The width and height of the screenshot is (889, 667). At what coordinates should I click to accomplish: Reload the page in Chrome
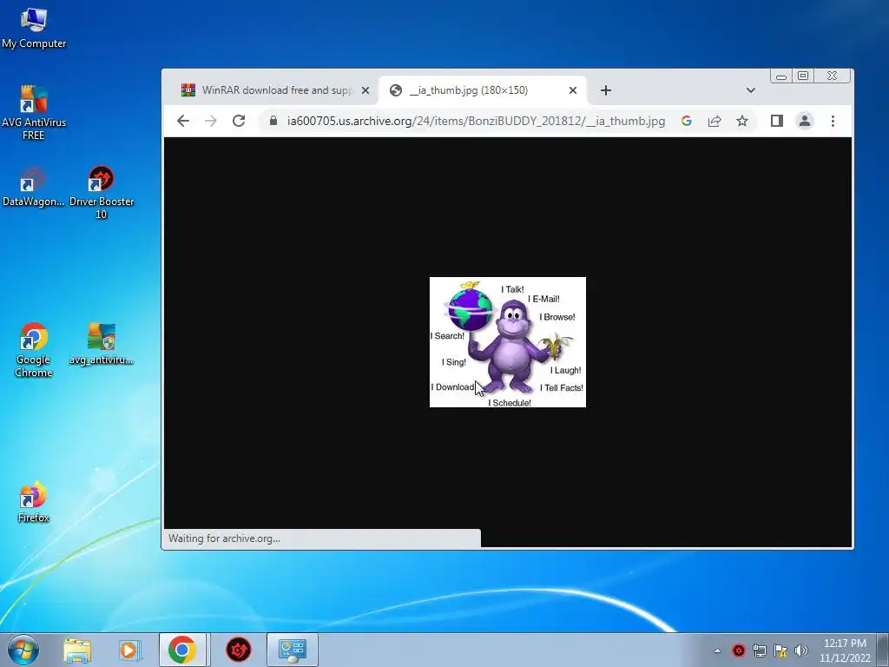pyautogui.click(x=239, y=121)
